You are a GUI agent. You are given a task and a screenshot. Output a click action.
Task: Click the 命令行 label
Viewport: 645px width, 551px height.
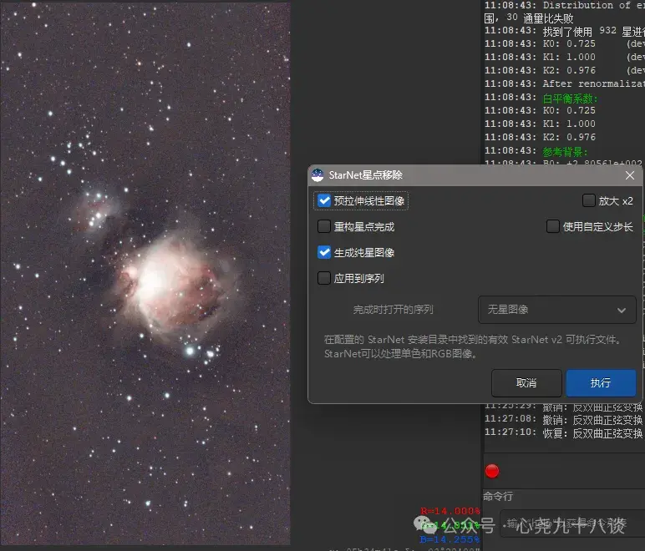pos(498,497)
